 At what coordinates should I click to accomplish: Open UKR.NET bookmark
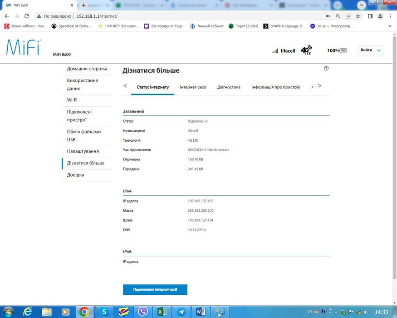click(x=119, y=26)
